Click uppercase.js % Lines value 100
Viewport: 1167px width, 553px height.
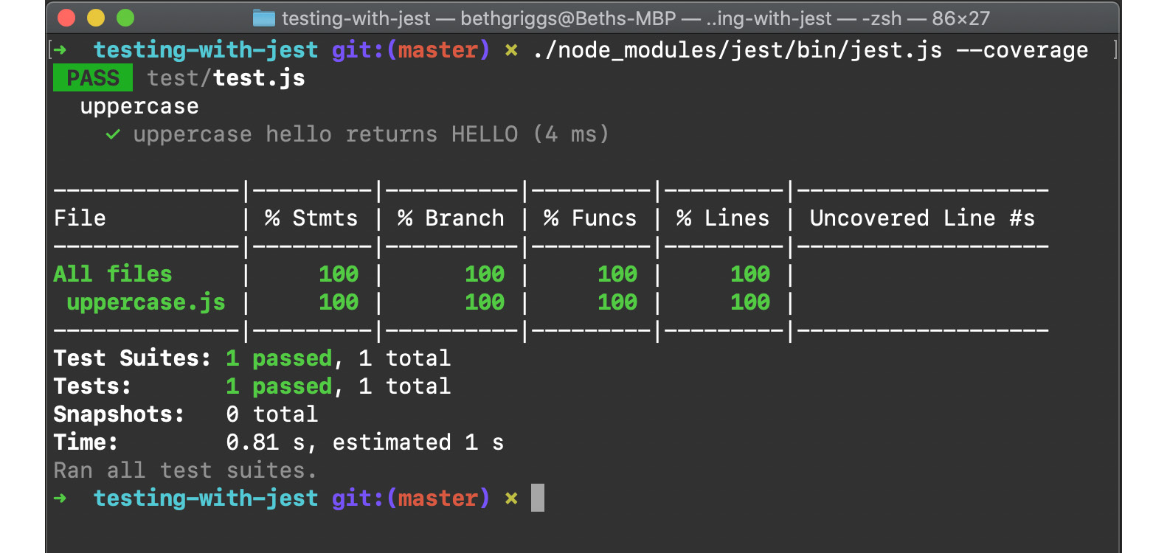coord(750,302)
